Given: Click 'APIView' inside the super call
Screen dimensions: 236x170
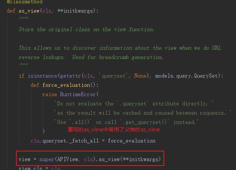Looking at the screenshot, I should (68, 159).
